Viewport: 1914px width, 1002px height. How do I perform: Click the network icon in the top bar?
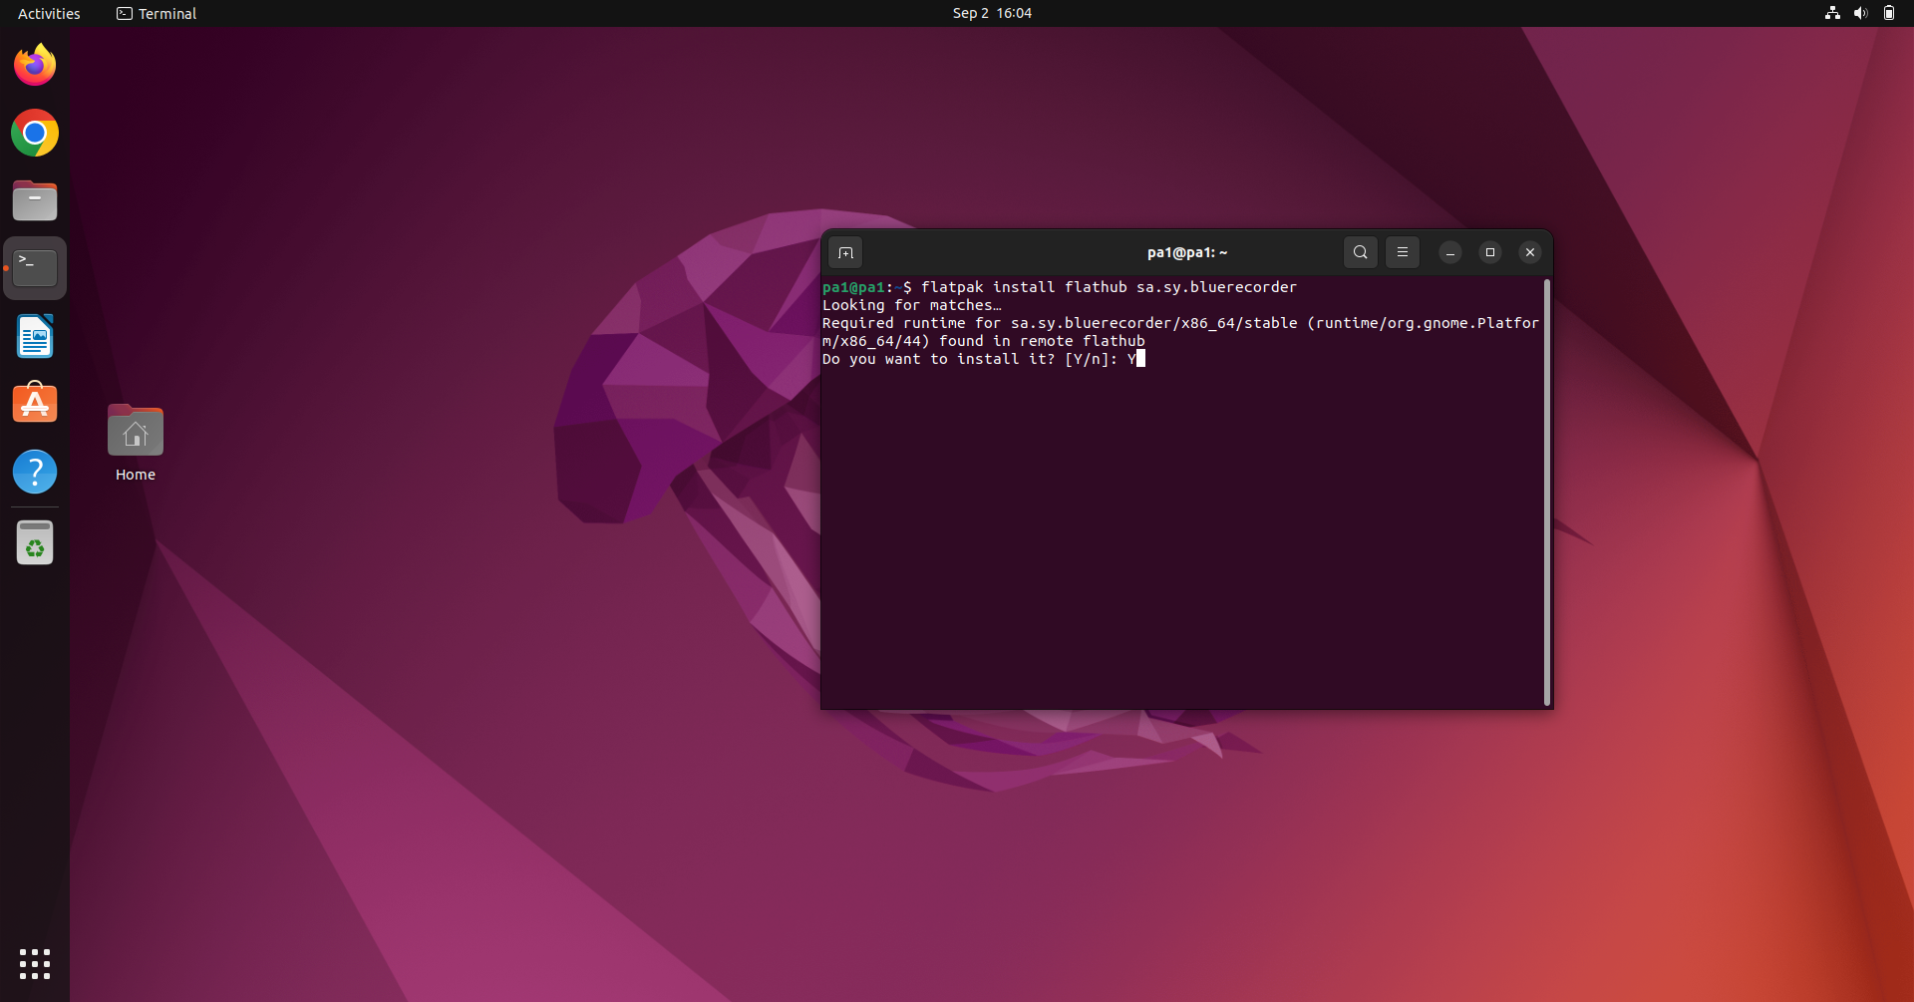click(1831, 13)
